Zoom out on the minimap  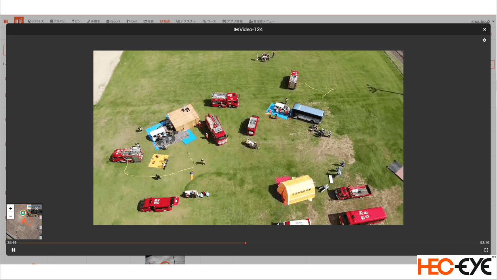11,216
